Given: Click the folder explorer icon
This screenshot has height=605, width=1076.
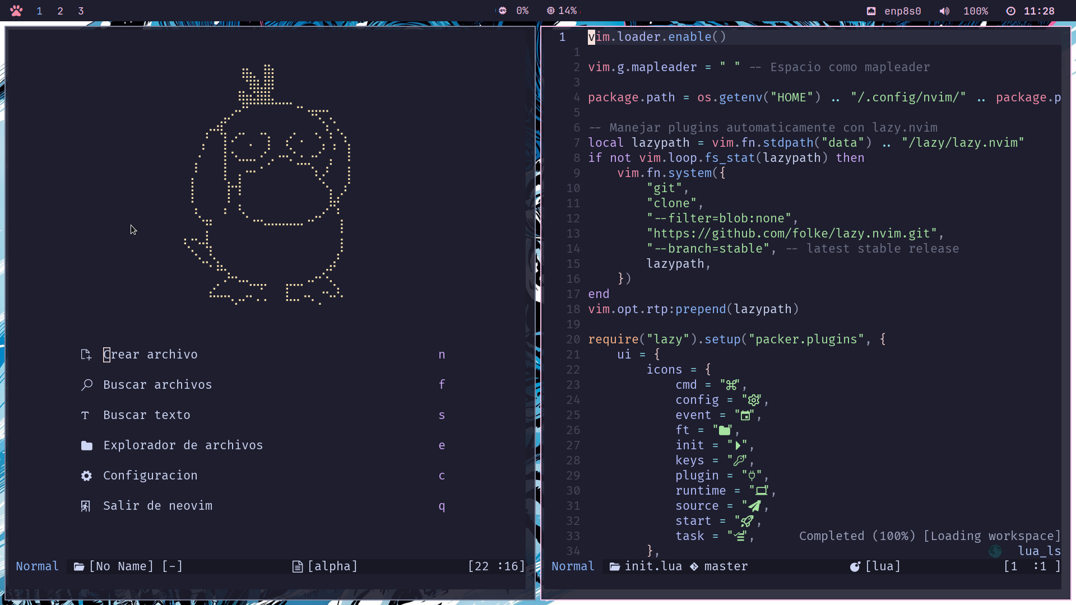Looking at the screenshot, I should 87,445.
